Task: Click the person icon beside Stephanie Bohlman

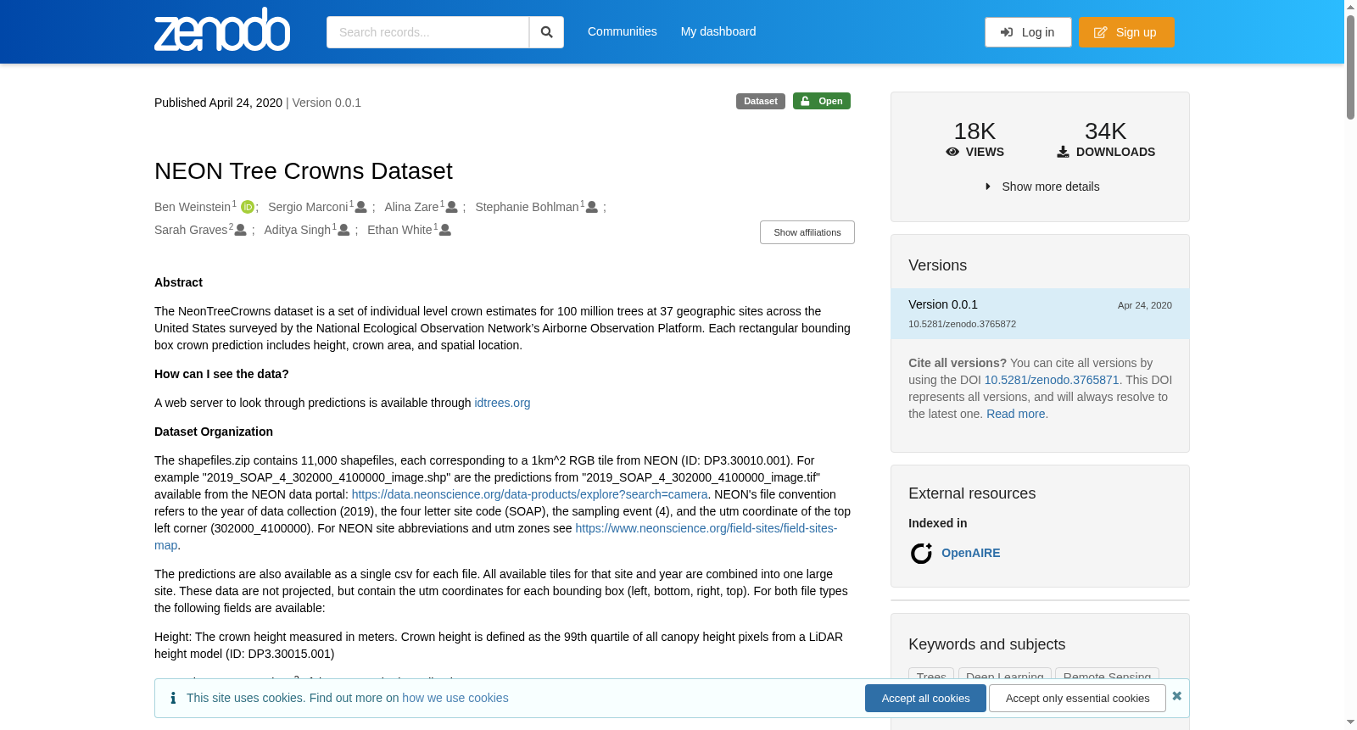Action: point(592,207)
